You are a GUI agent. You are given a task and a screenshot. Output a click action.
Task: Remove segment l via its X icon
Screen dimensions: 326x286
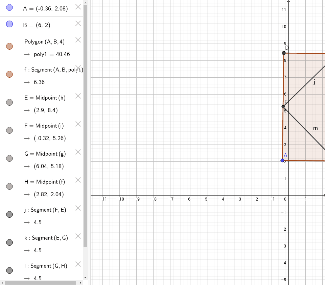pos(78,264)
